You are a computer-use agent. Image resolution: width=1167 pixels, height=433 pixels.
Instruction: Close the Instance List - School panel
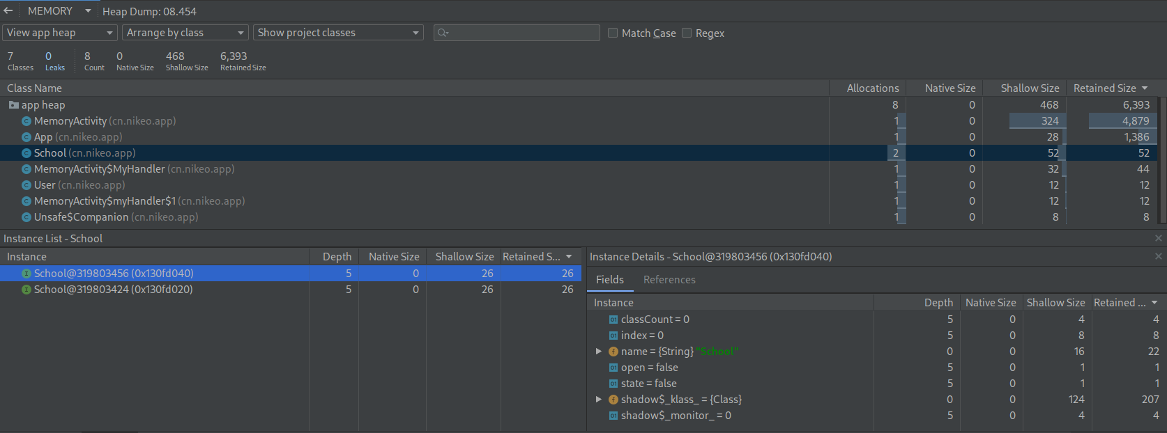click(1159, 238)
